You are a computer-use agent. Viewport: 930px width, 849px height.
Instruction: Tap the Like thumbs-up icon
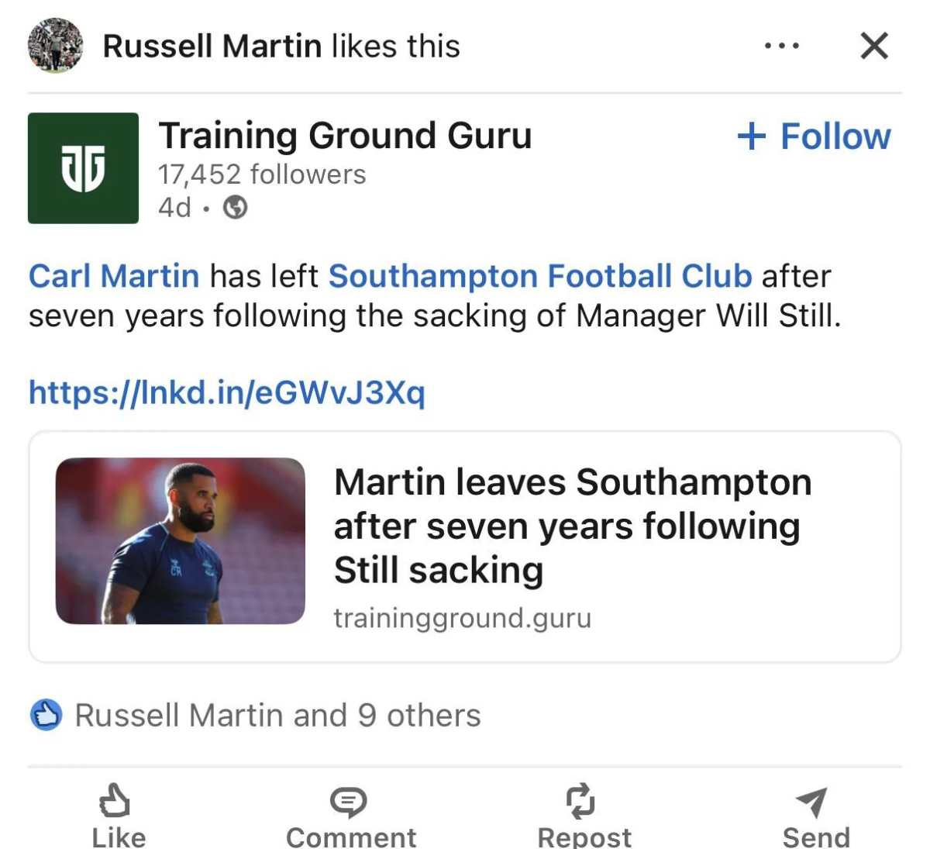(x=115, y=801)
